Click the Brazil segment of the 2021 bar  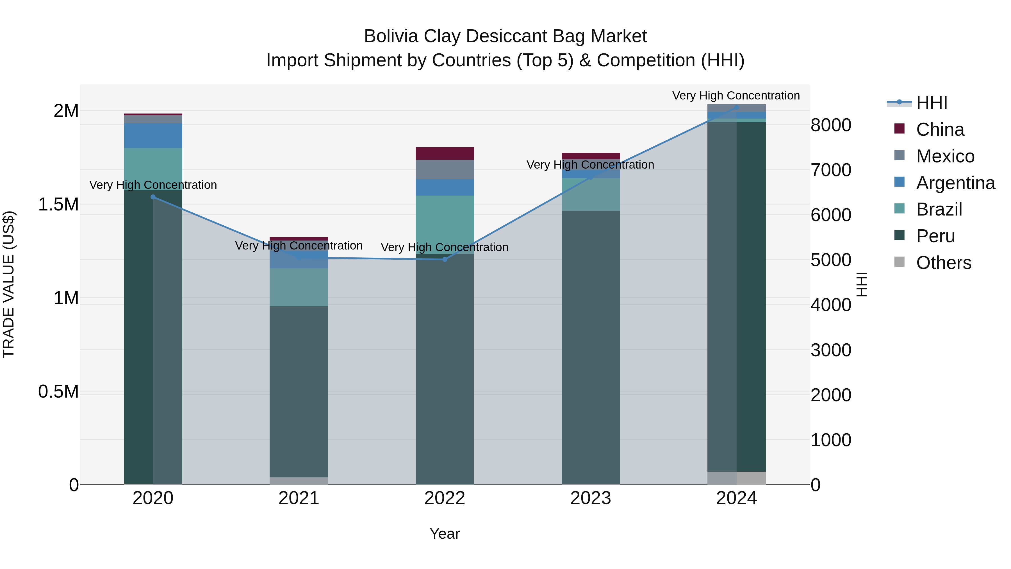point(299,287)
